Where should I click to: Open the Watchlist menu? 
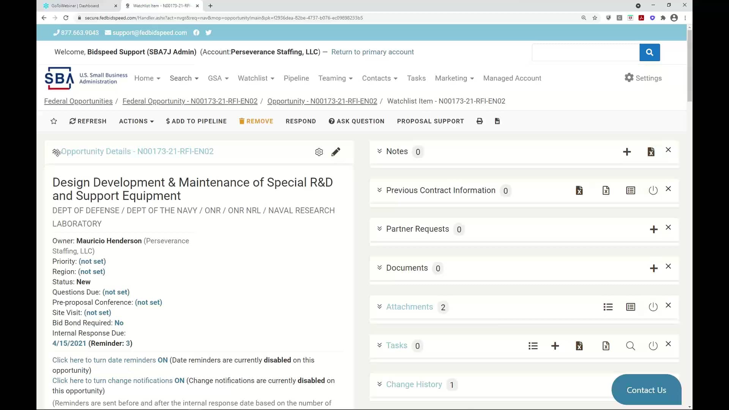[x=256, y=78]
